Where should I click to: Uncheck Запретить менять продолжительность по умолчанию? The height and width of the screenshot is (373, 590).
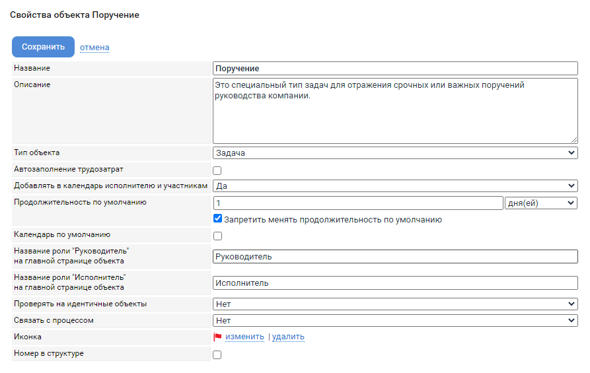[x=217, y=219]
